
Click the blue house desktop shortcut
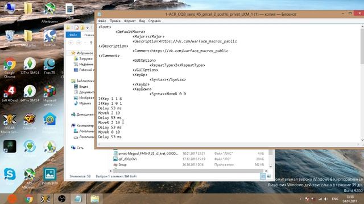pyautogui.click(x=49, y=122)
